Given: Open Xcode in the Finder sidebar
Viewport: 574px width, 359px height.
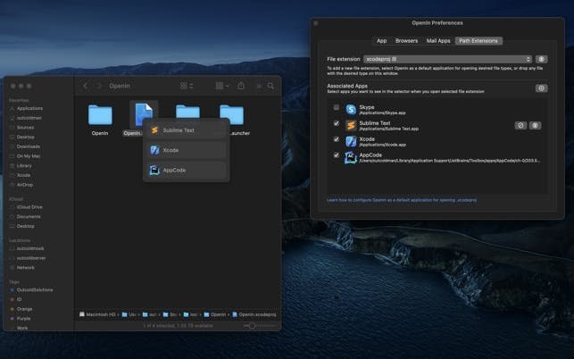Looking at the screenshot, I should (23, 175).
